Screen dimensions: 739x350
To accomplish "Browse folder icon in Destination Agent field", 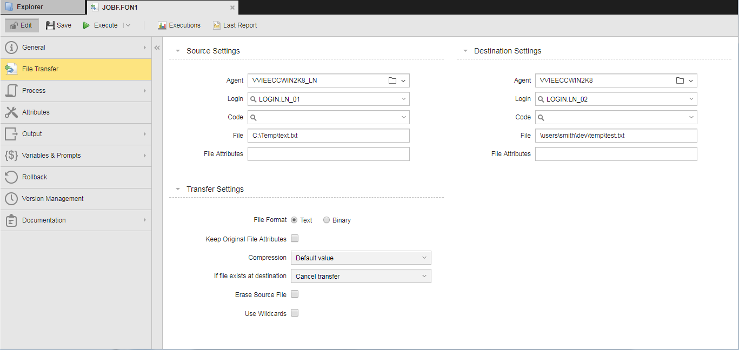I will click(680, 80).
